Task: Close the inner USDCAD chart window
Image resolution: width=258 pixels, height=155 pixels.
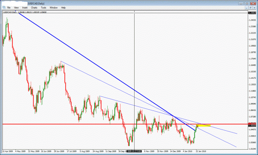Action: 254,8
